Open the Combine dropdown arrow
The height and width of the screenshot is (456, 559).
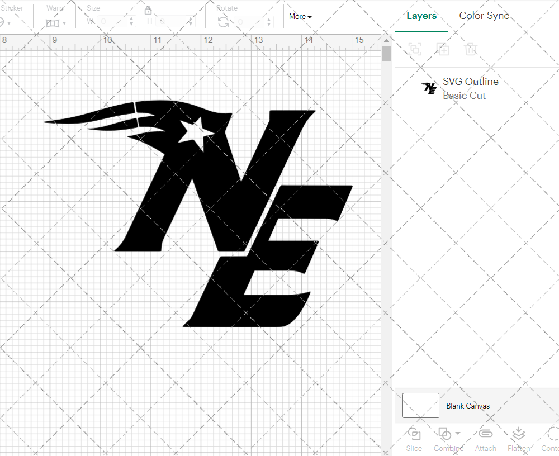[458, 434]
